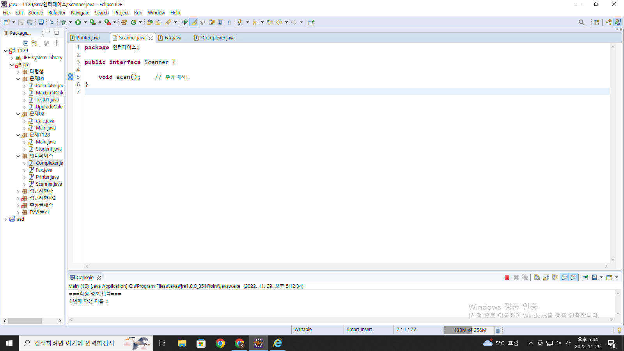Toggle Link with Editor in Package Explorer

[34, 43]
